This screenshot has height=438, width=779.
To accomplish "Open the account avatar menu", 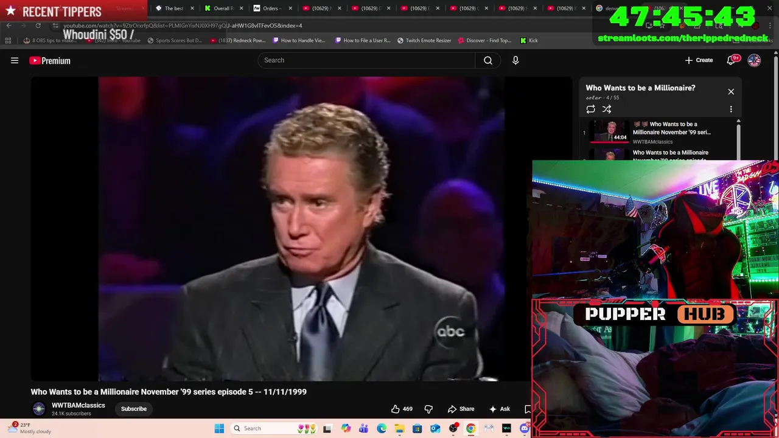I will [x=754, y=60].
